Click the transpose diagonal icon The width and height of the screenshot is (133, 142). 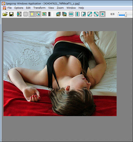(x=90, y=14)
